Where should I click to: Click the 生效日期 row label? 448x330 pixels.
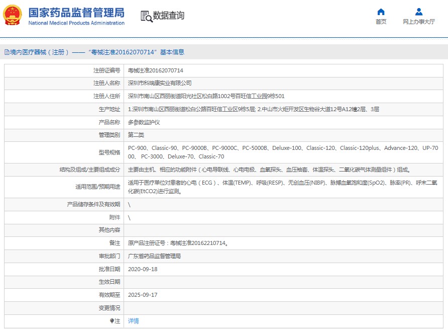click(x=109, y=282)
